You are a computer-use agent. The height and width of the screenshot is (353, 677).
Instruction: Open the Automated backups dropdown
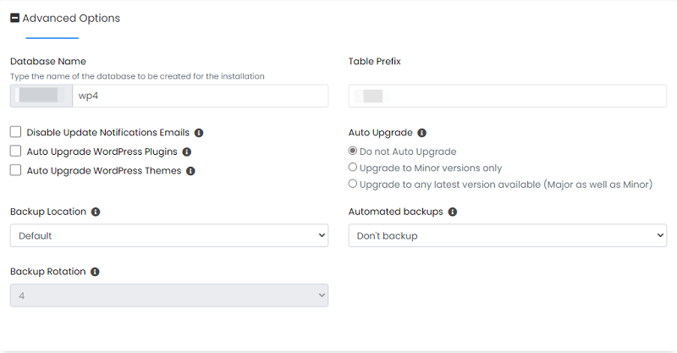point(508,235)
